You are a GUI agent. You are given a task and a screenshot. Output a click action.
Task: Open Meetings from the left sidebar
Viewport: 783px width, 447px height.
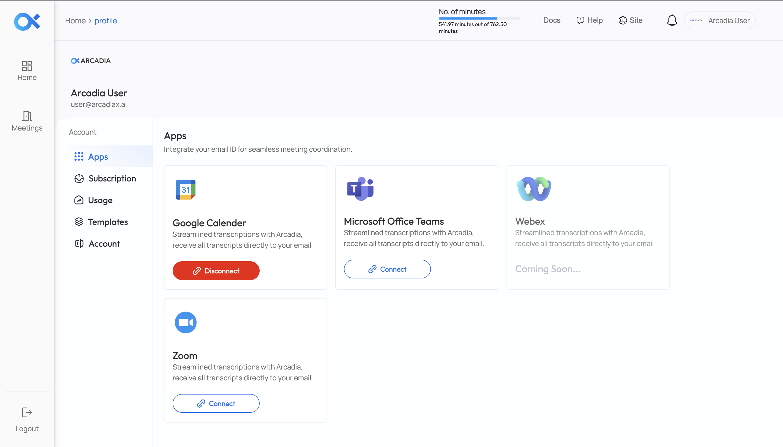(x=27, y=121)
